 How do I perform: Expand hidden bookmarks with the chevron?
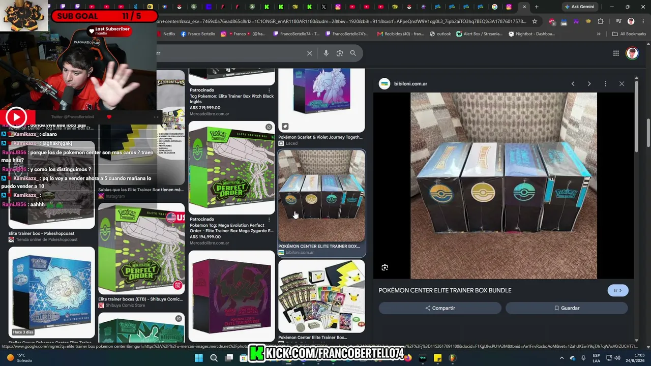(599, 34)
